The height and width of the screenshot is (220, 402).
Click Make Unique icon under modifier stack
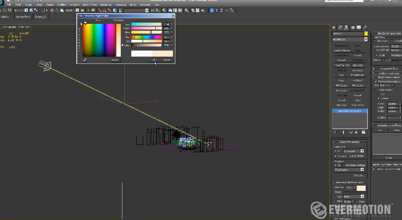(x=351, y=132)
